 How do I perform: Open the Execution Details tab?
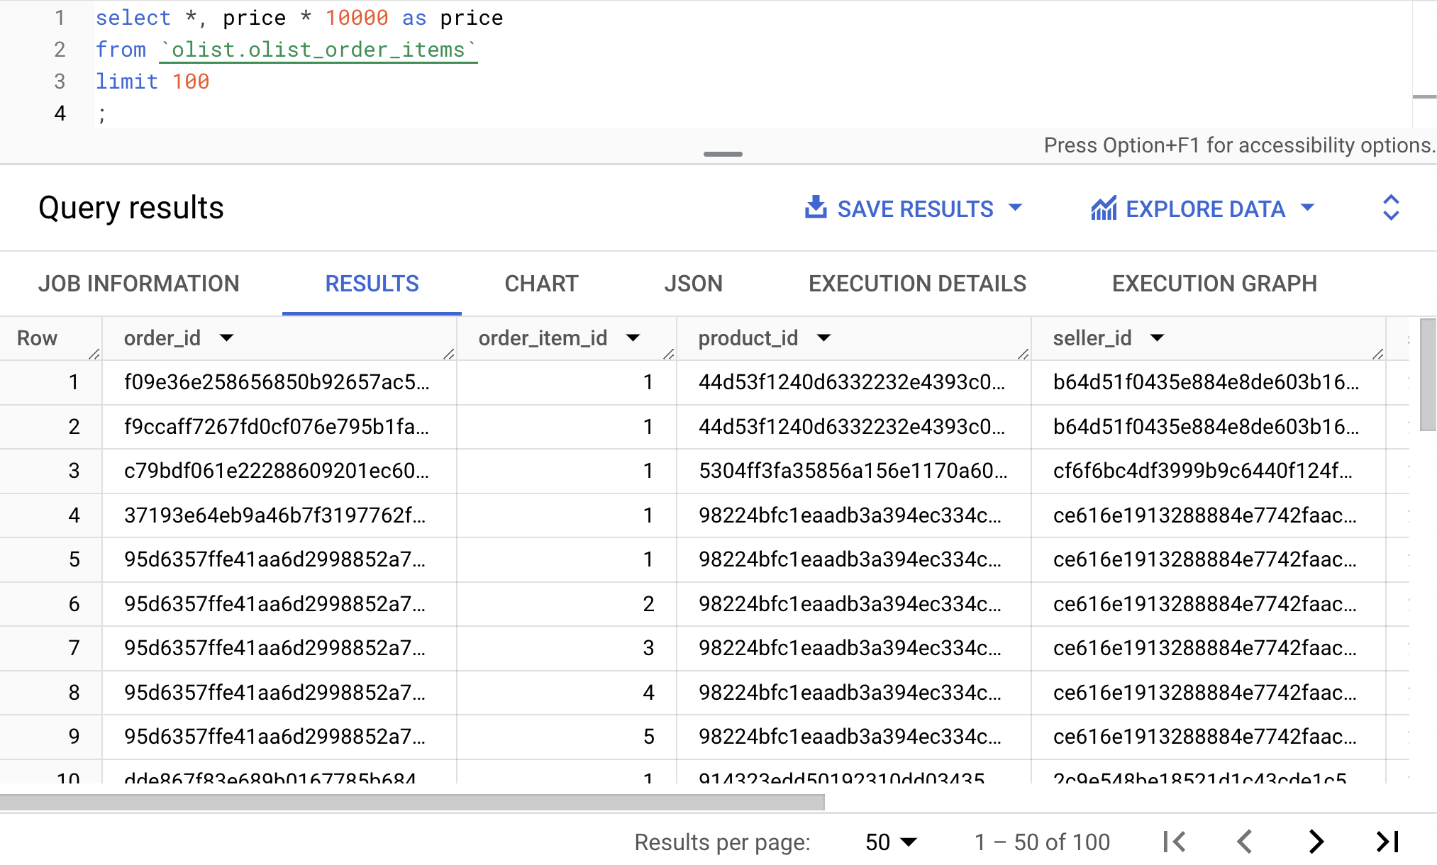[917, 284]
